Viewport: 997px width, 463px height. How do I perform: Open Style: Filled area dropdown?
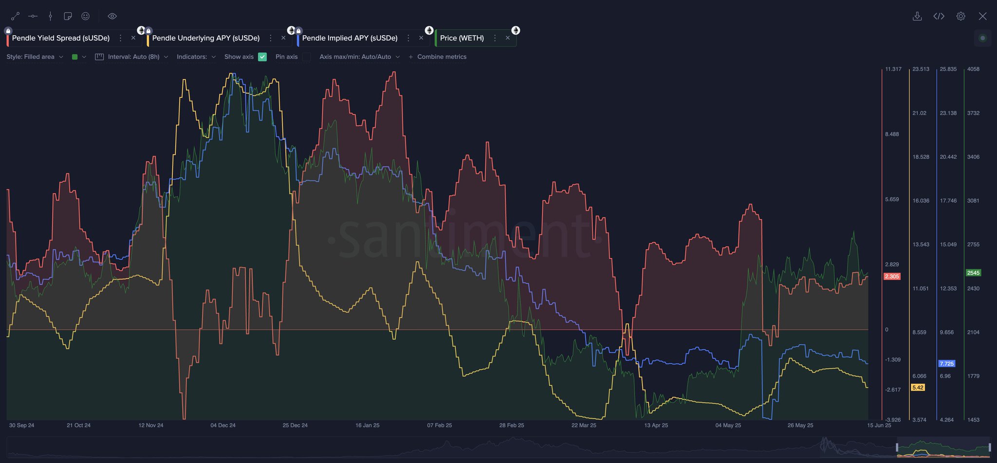(x=35, y=57)
